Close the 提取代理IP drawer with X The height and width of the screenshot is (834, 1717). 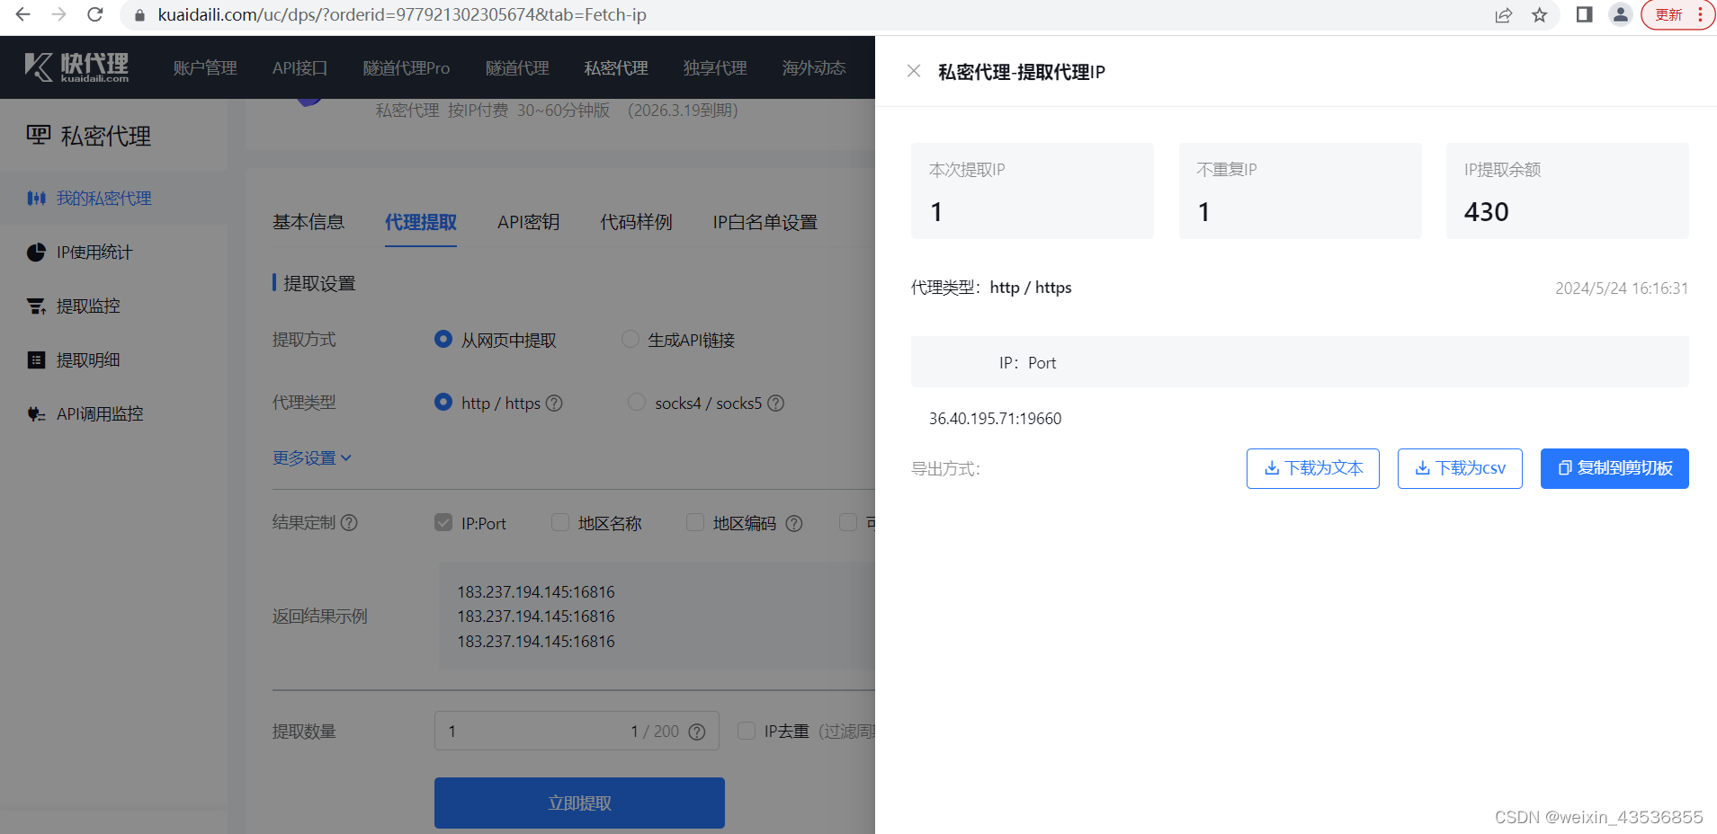pos(914,71)
